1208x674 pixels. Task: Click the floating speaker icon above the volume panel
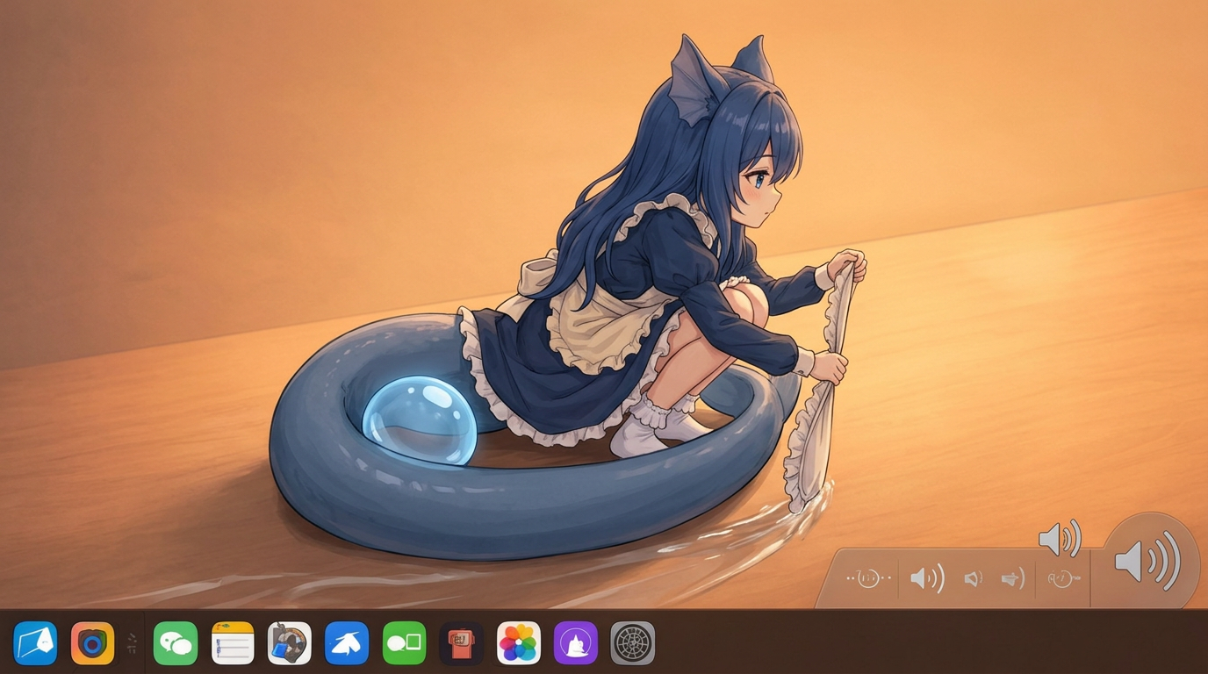point(1060,538)
